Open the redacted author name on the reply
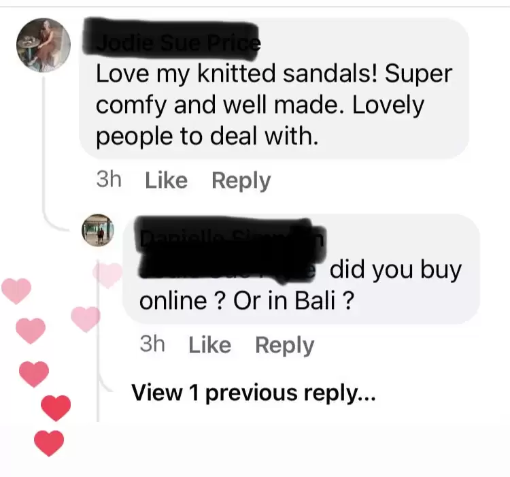The image size is (510, 477). coord(228,237)
